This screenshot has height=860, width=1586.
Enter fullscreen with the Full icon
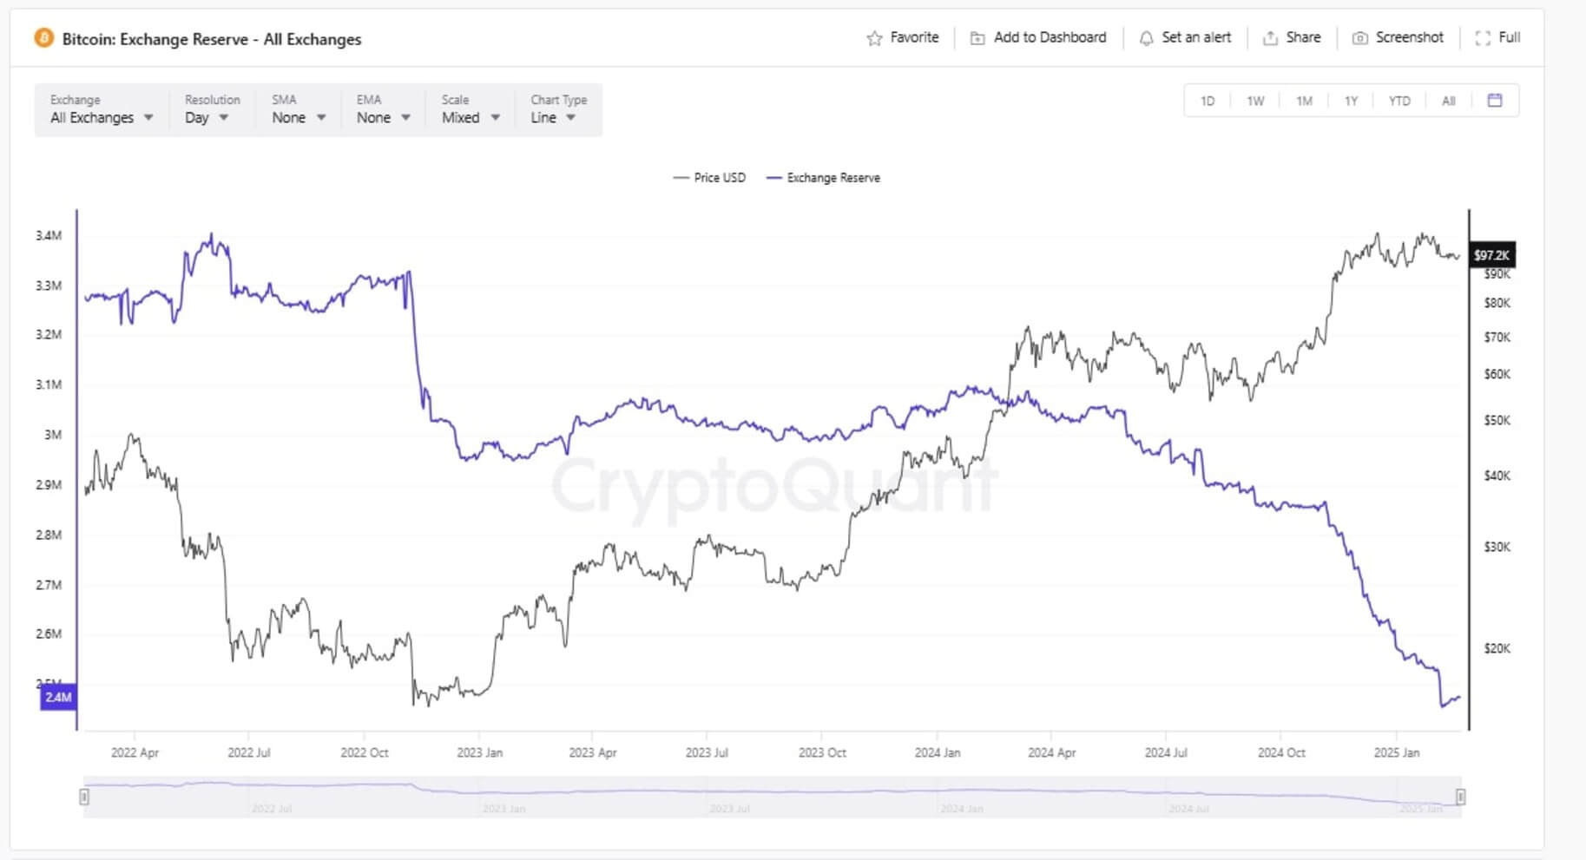point(1483,38)
